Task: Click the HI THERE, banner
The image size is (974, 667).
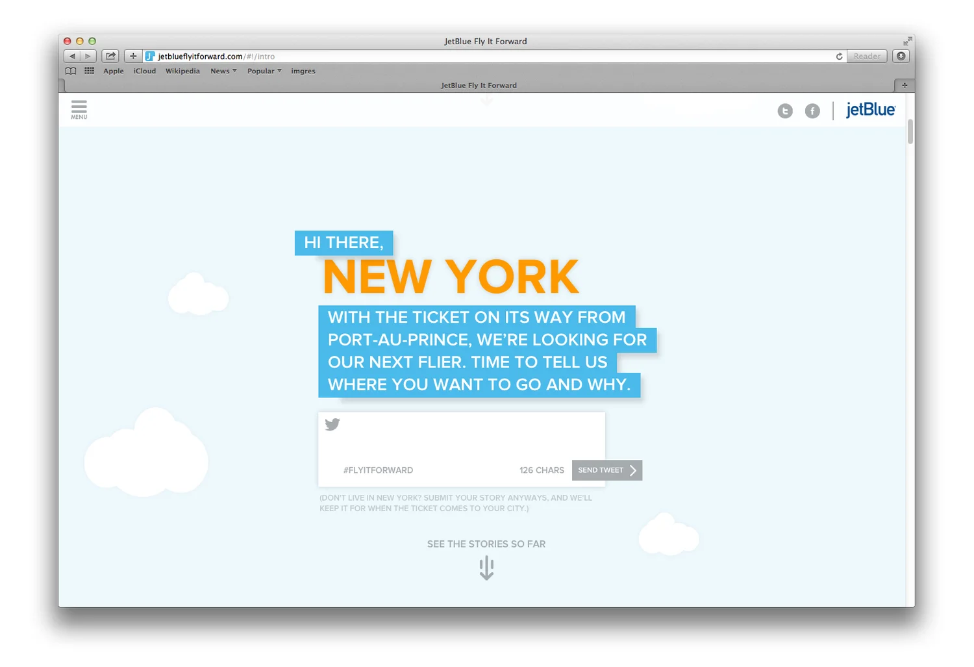Action: click(x=343, y=243)
